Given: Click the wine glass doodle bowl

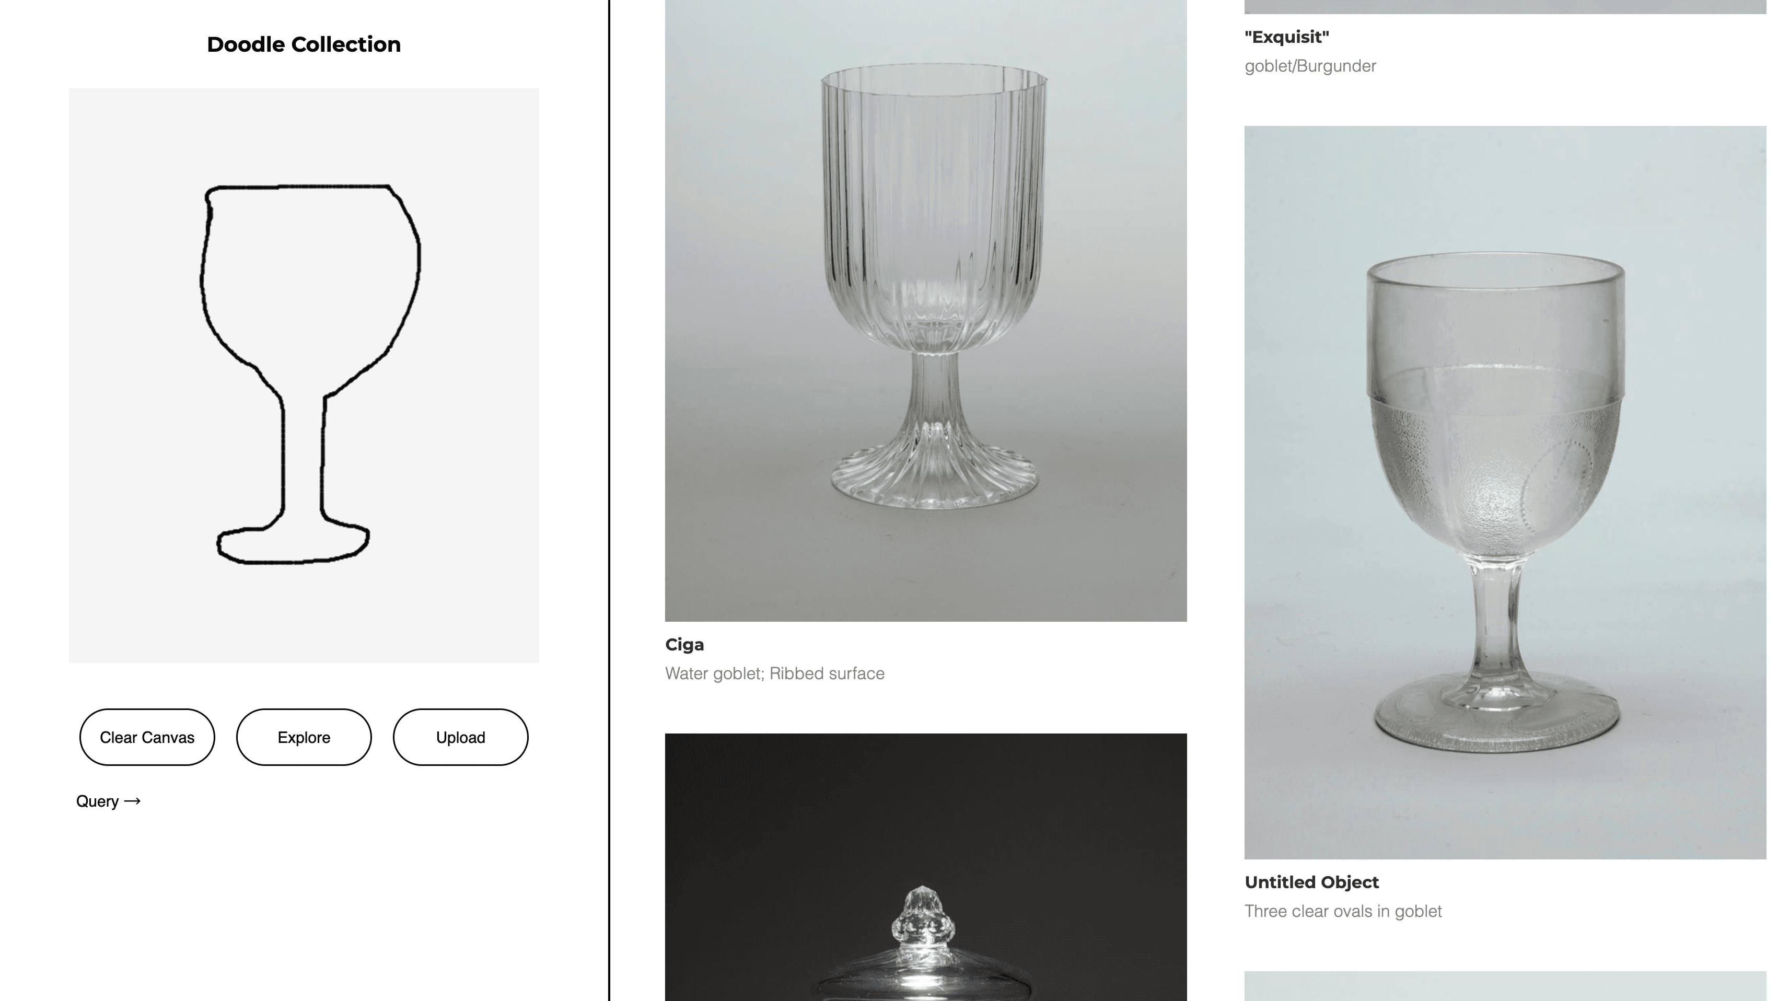Looking at the screenshot, I should (309, 278).
